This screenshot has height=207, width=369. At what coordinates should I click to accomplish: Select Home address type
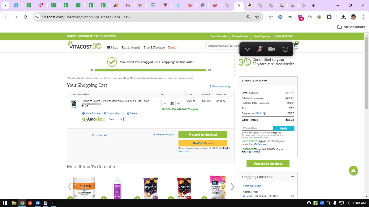pos(244,196)
